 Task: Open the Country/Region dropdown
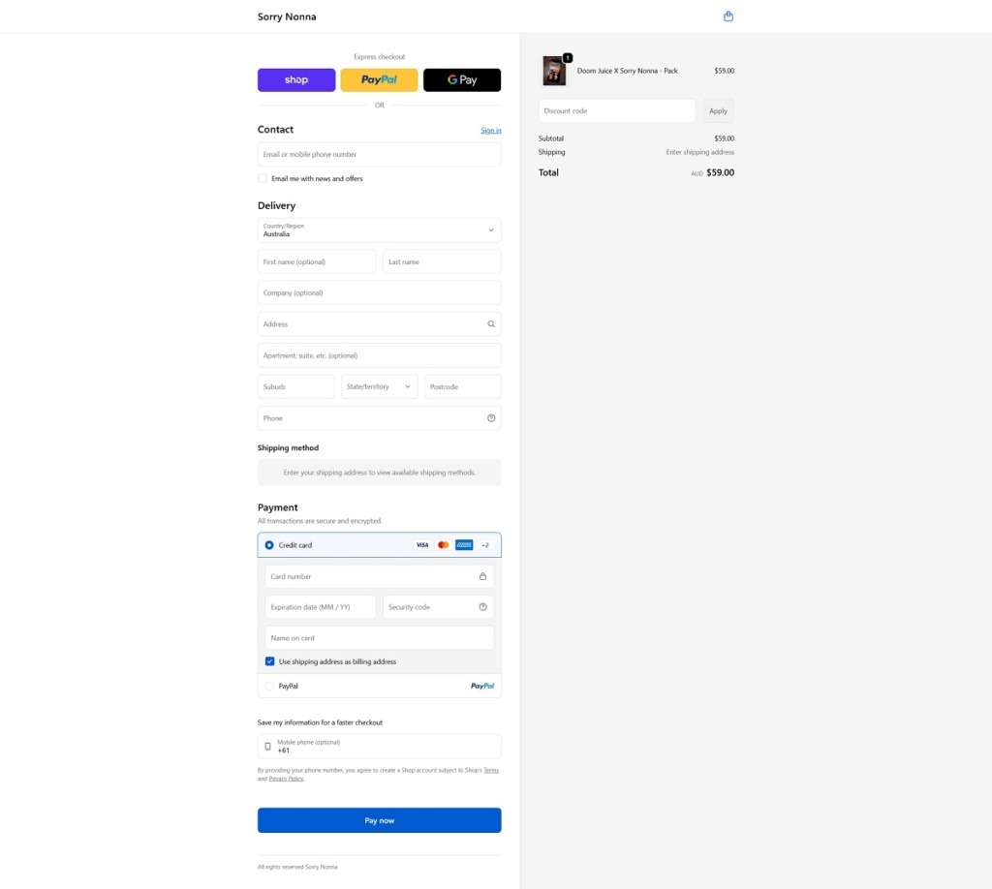[x=379, y=230]
